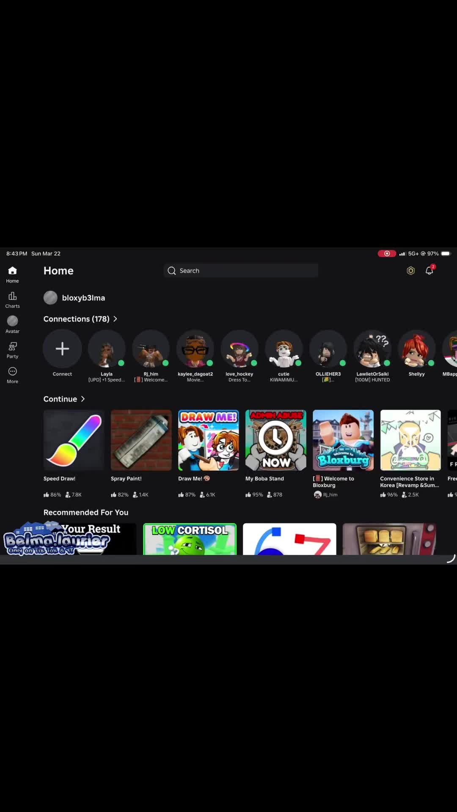457x812 pixels.
Task: Tap the 8:43 PM clock
Action: tap(17, 253)
